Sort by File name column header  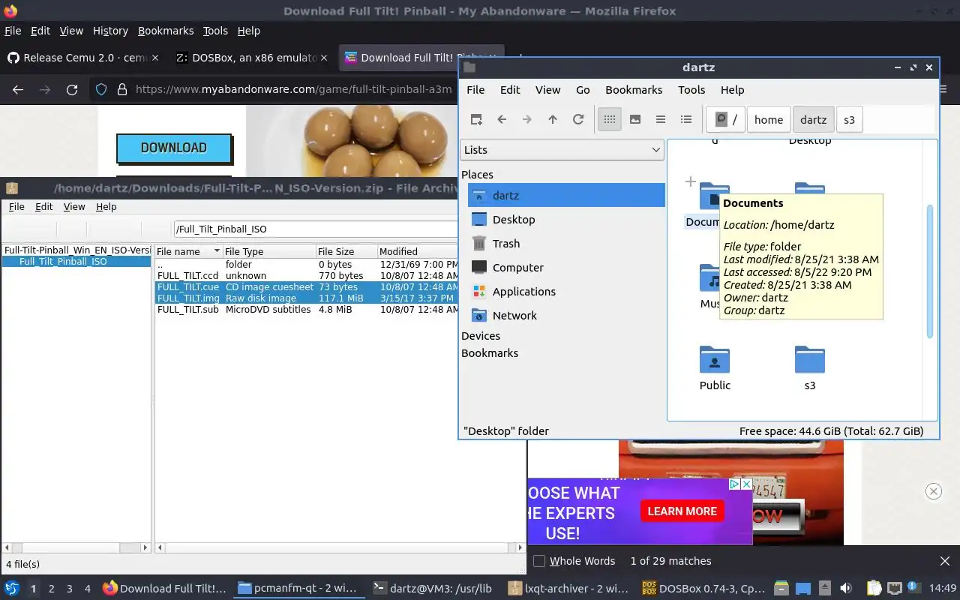[188, 251]
